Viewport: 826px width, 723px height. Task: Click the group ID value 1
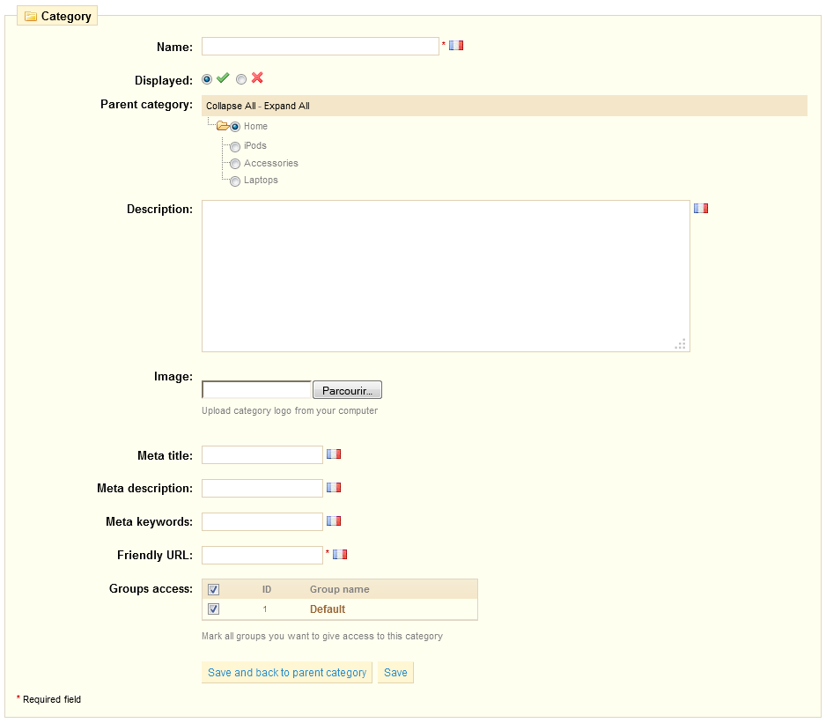pyautogui.click(x=265, y=609)
